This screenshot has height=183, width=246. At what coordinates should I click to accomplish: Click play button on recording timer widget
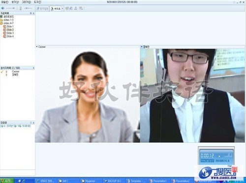219,156
